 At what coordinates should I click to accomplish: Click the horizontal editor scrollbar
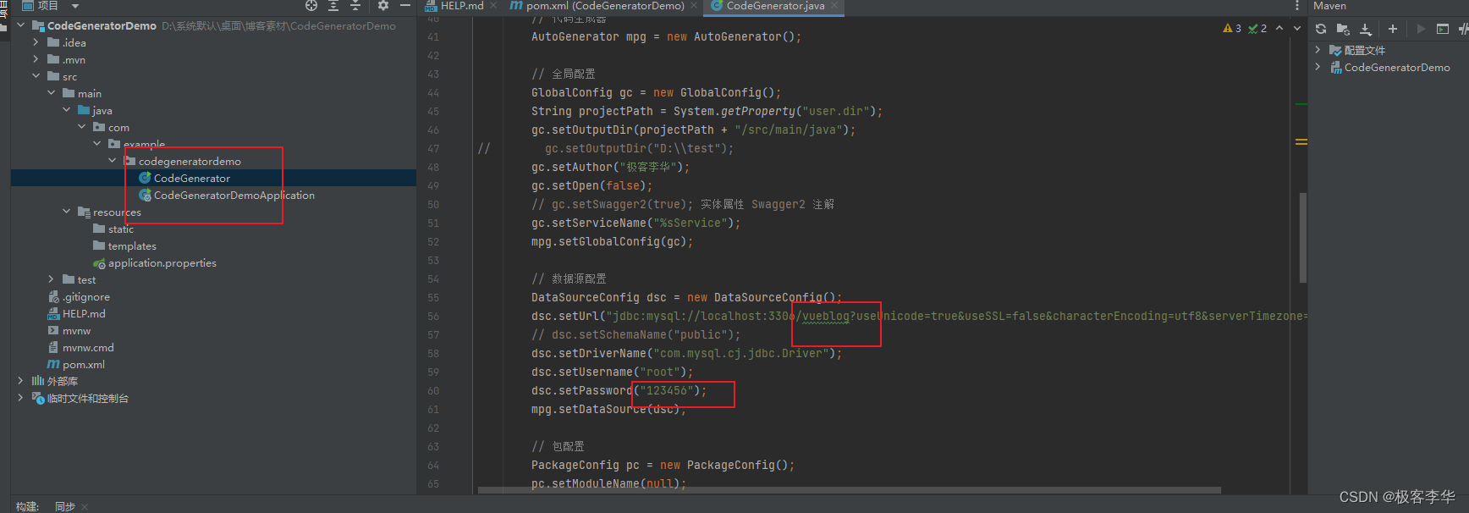(850, 489)
